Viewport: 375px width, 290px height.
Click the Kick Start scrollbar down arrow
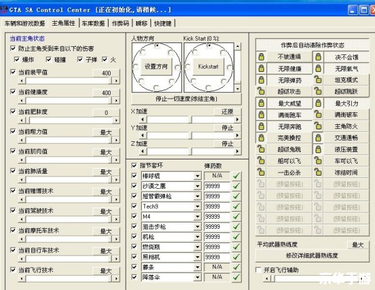(237, 89)
